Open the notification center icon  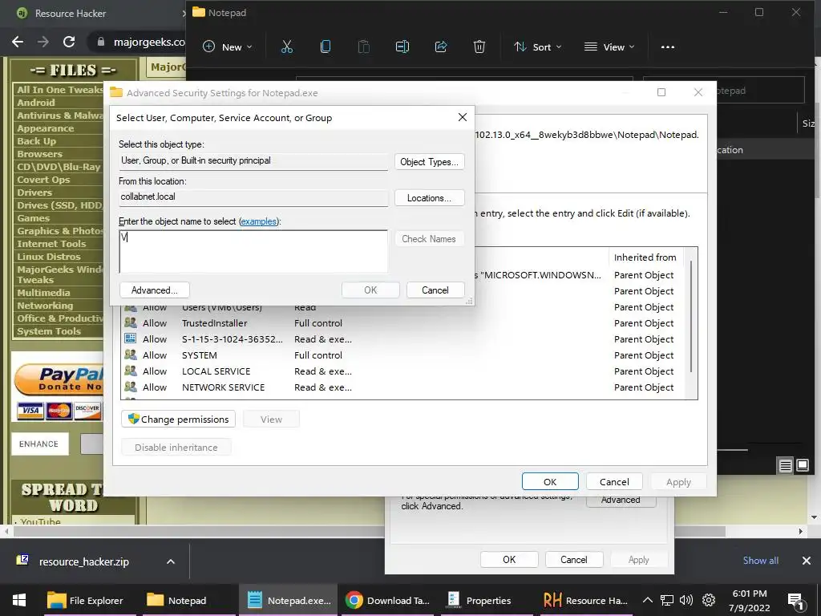pos(795,601)
